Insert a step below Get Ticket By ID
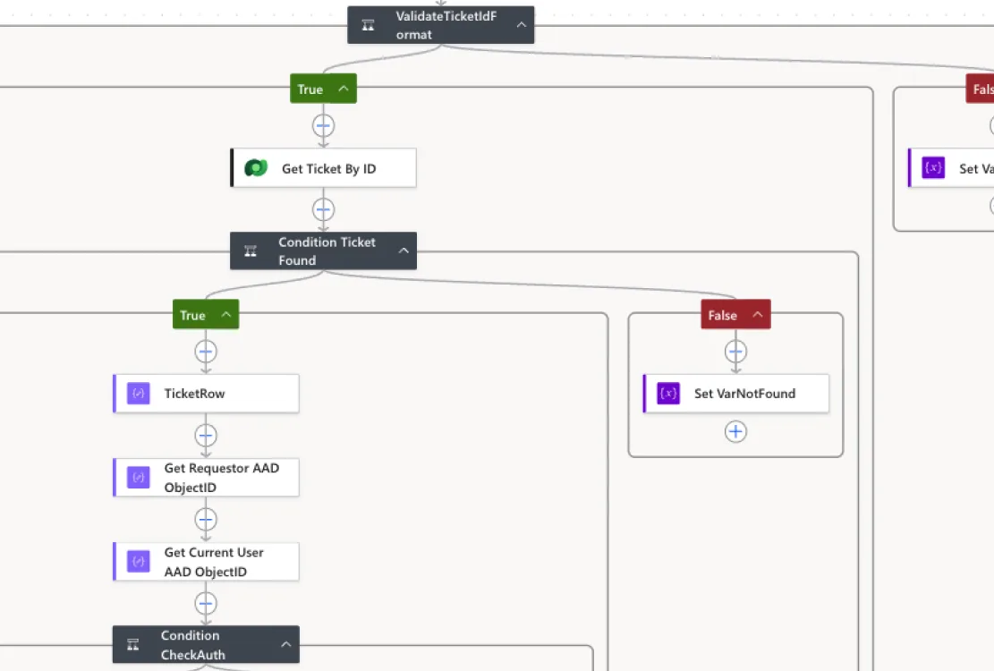Screen dimensions: 994x671 pos(323,209)
